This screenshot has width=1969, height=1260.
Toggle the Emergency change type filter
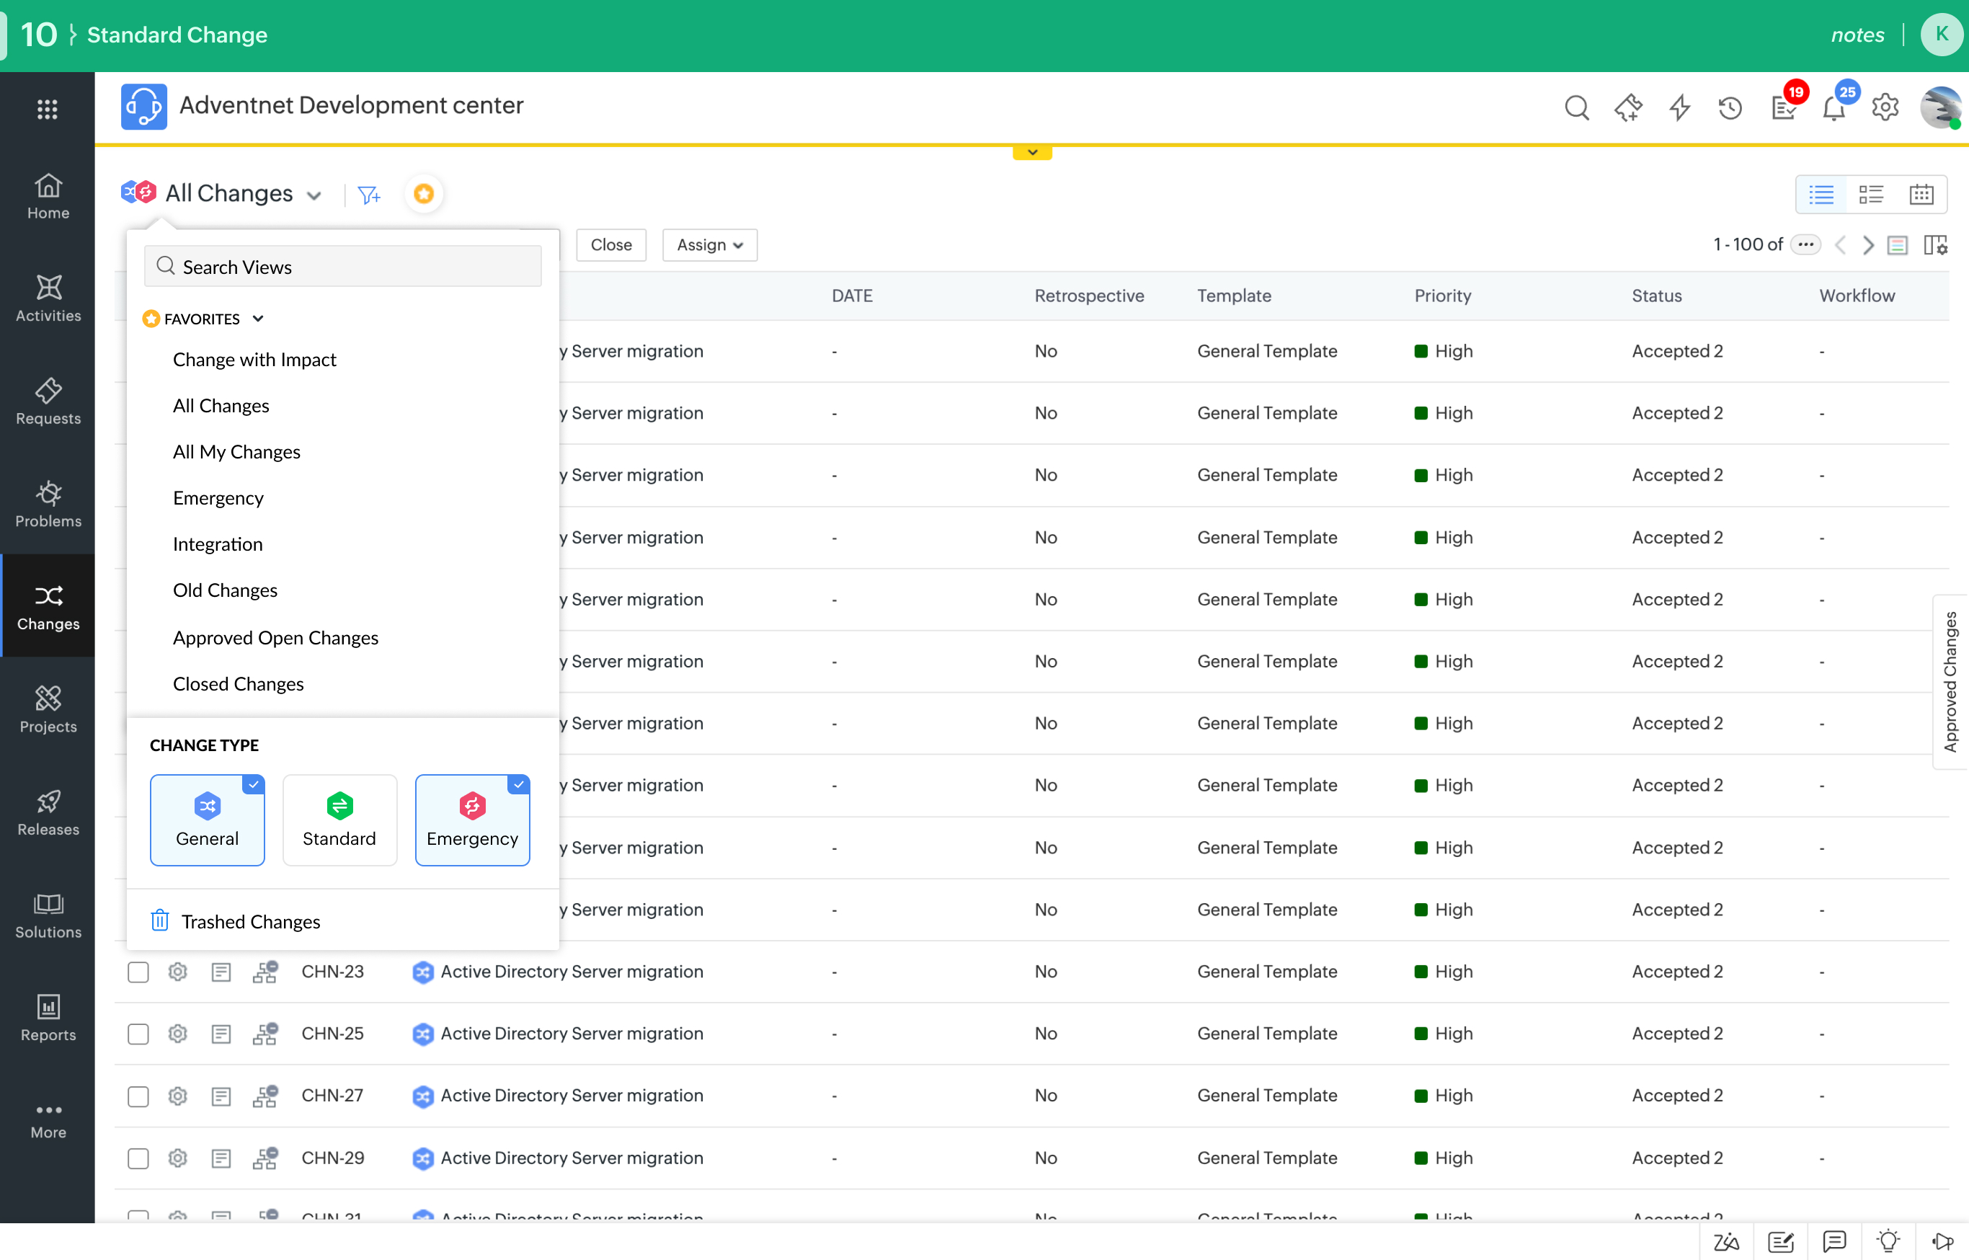pos(472,820)
